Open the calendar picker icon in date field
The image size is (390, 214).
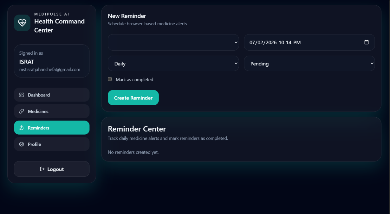coord(367,42)
